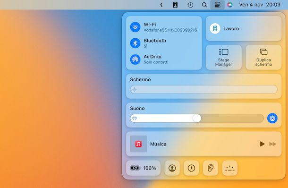This screenshot has width=288, height=188.
Task: Toggle the Lavoro focus icon
Action: 215,28
